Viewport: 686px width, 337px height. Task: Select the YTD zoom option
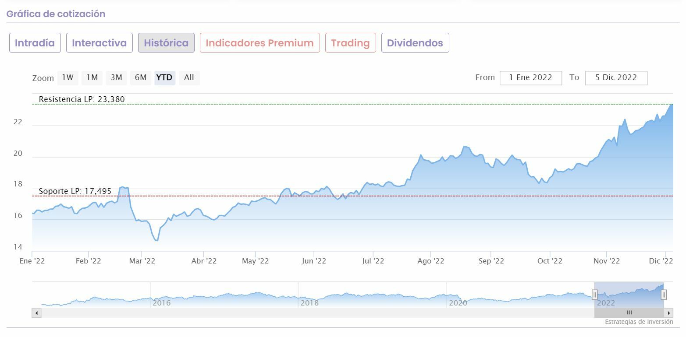(164, 77)
